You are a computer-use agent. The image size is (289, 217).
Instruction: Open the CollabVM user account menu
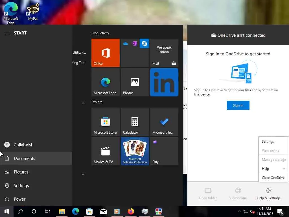point(36,145)
